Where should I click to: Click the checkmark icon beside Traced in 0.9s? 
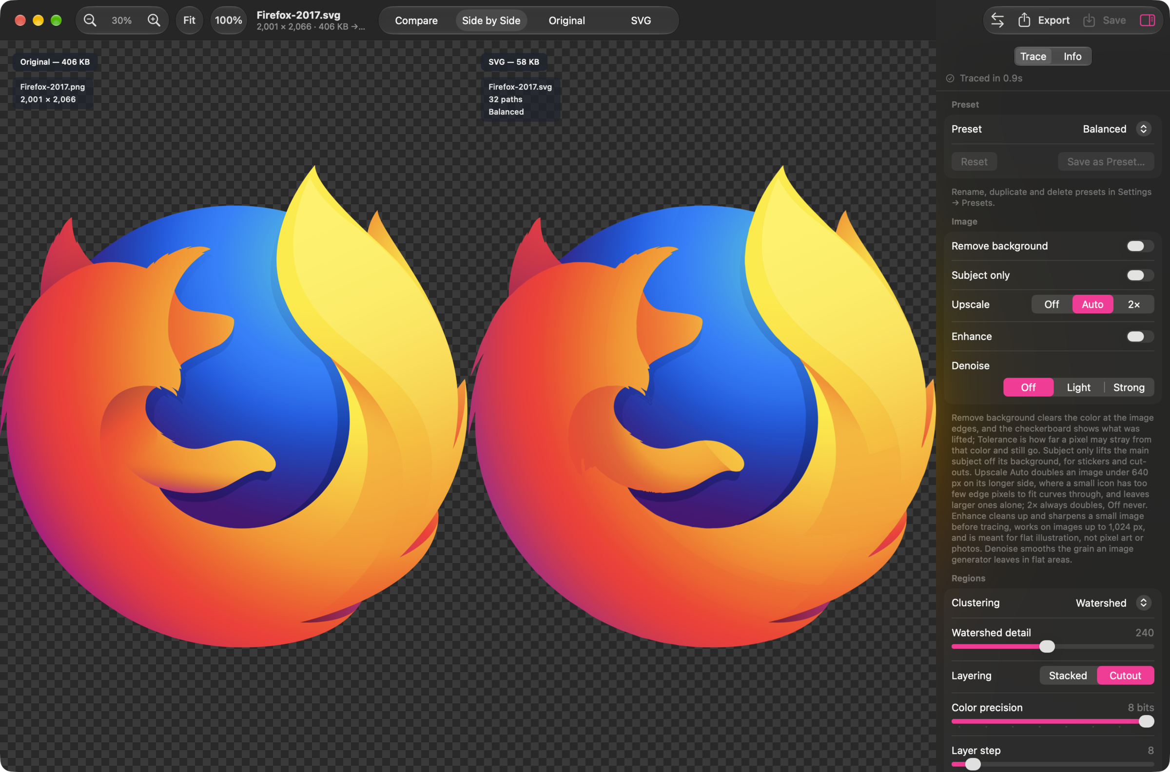pos(950,78)
